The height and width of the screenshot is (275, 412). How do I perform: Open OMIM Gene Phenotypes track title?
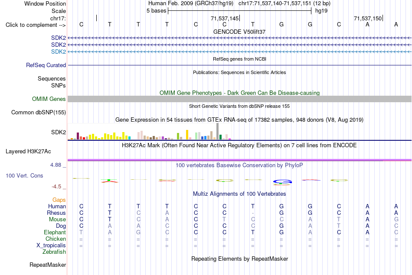239,93
